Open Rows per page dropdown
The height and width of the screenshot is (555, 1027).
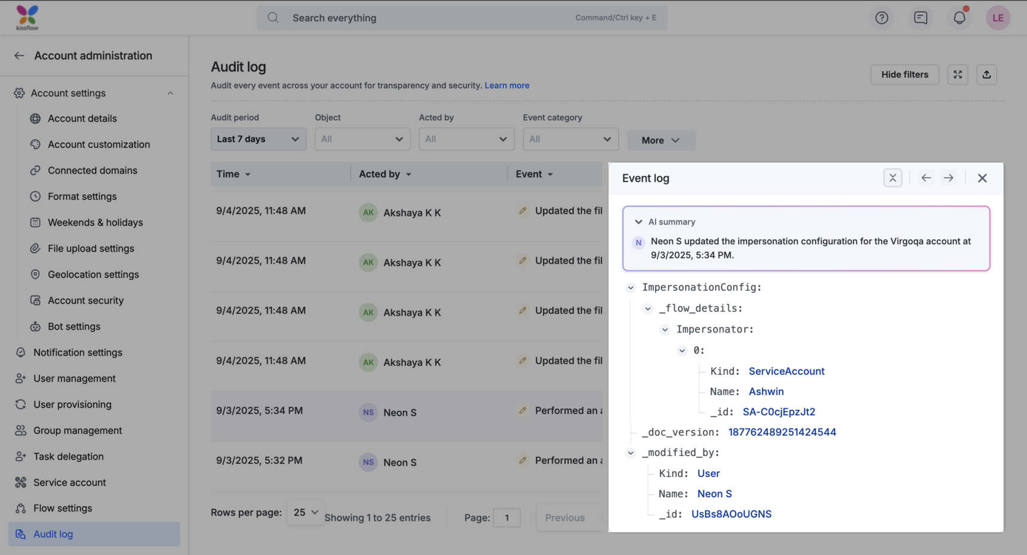coord(305,513)
